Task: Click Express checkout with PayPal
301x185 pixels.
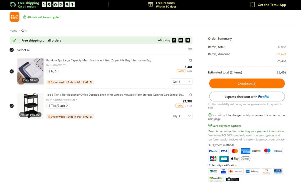Action: click(x=247, y=96)
